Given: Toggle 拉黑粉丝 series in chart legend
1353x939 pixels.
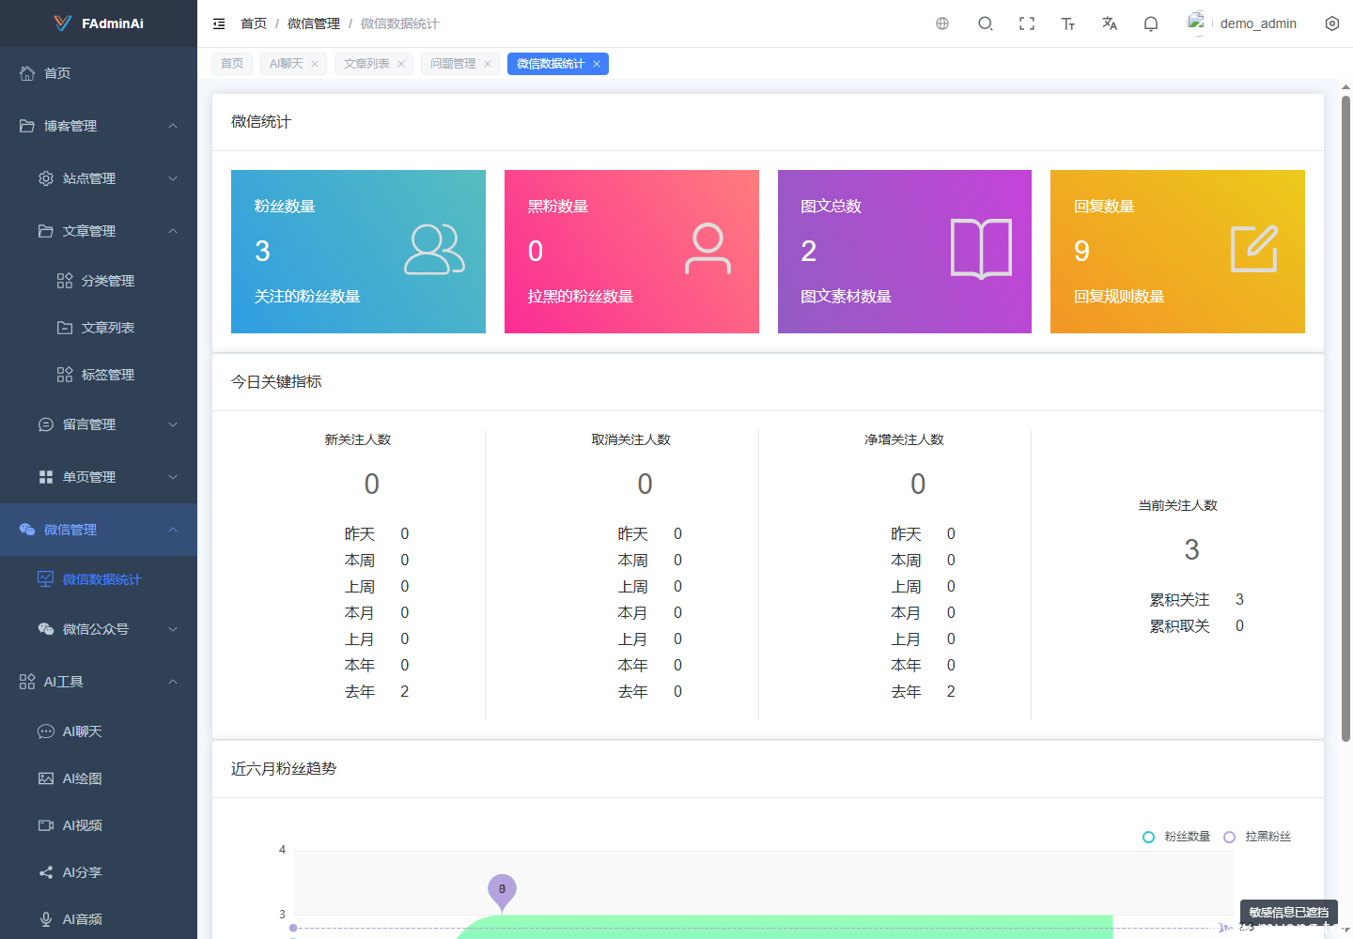Looking at the screenshot, I should pos(1257,837).
